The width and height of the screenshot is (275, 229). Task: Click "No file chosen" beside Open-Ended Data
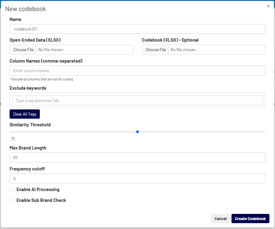[x=51, y=50]
